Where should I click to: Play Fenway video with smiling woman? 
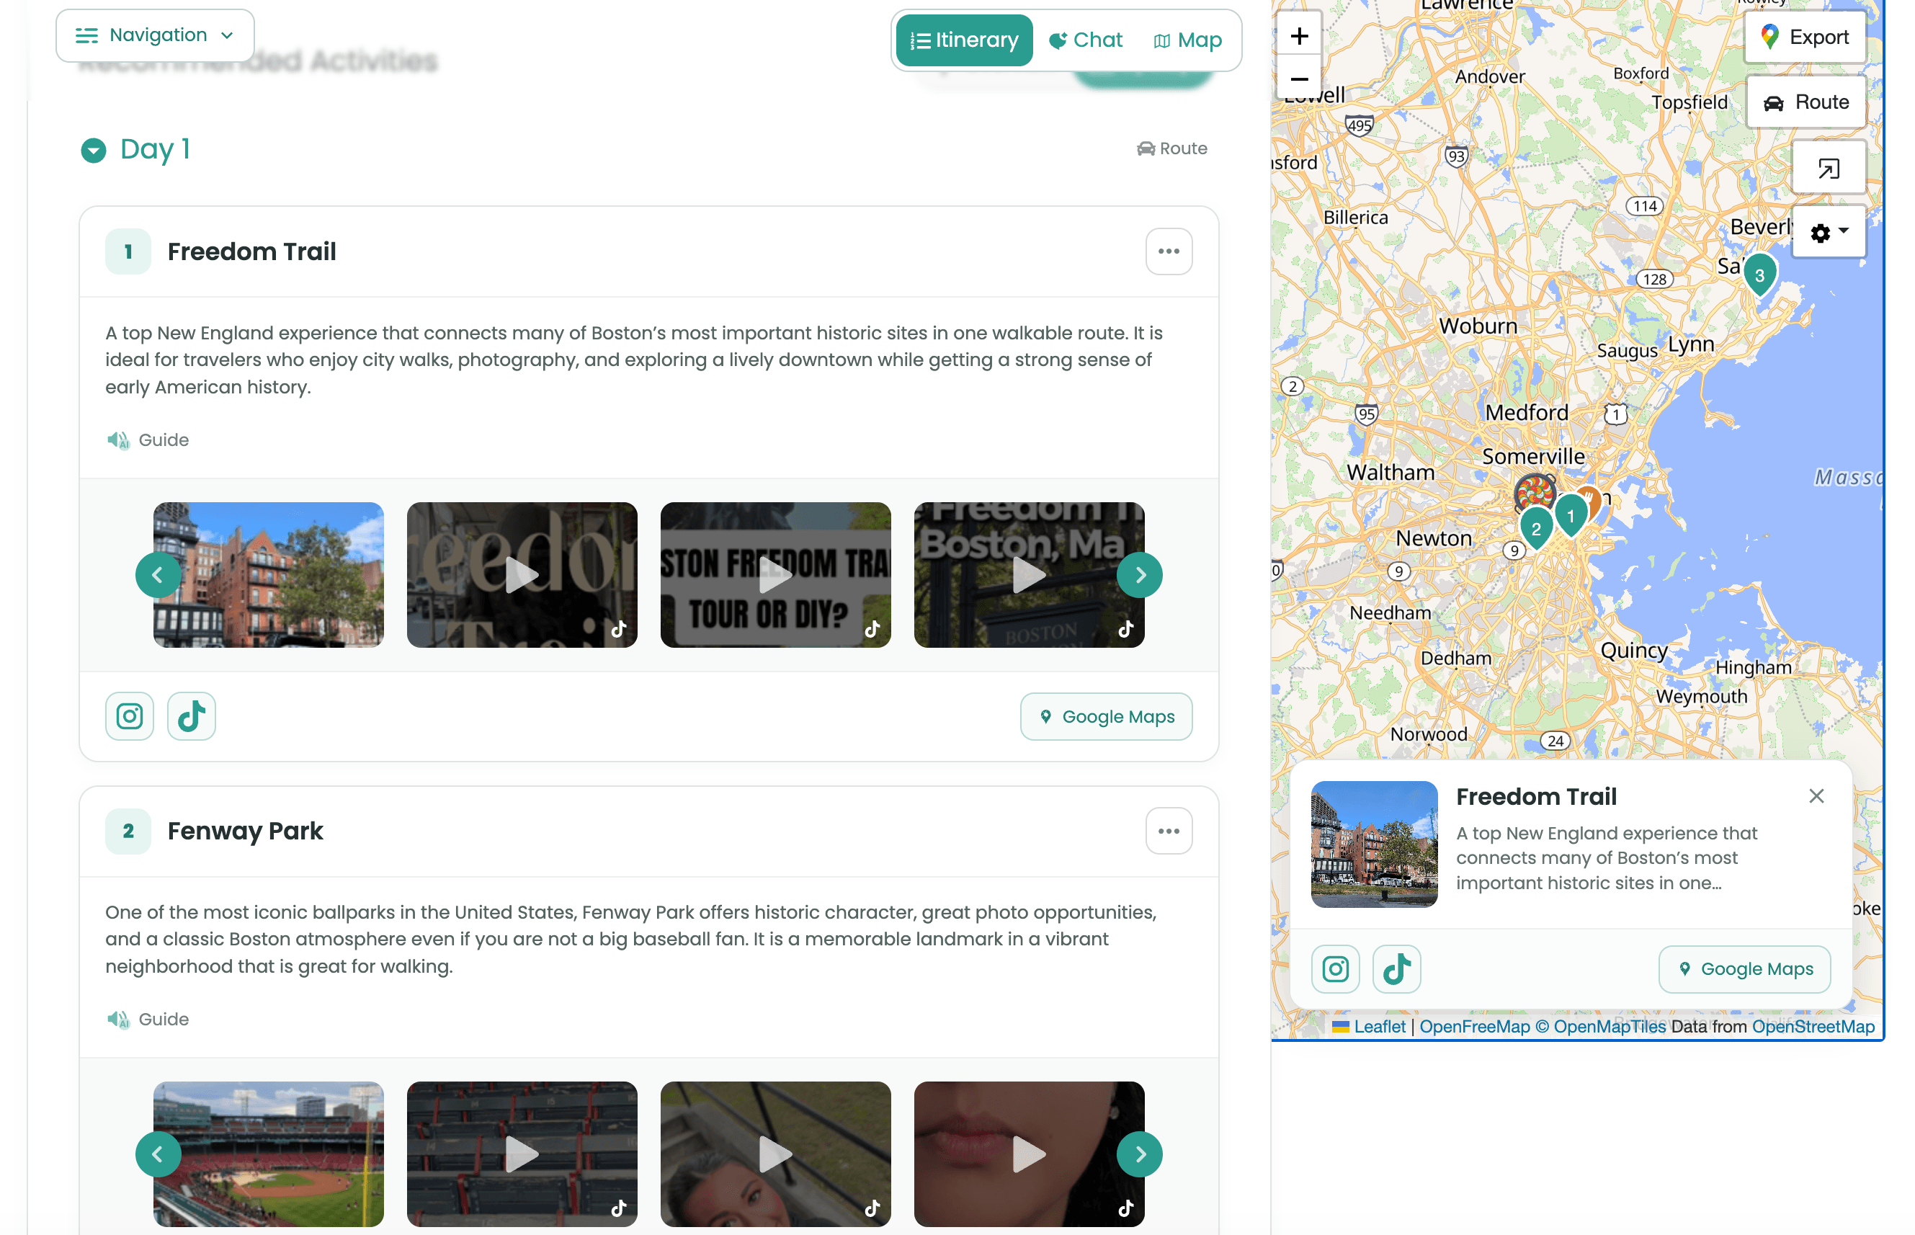coord(775,1154)
